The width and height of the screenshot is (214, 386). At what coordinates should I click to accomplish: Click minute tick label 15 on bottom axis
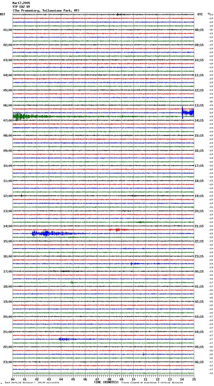194,379
